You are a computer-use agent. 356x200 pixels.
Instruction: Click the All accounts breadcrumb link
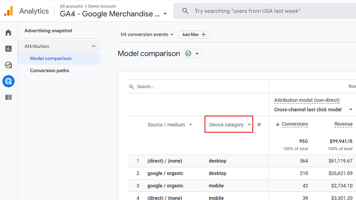71,6
